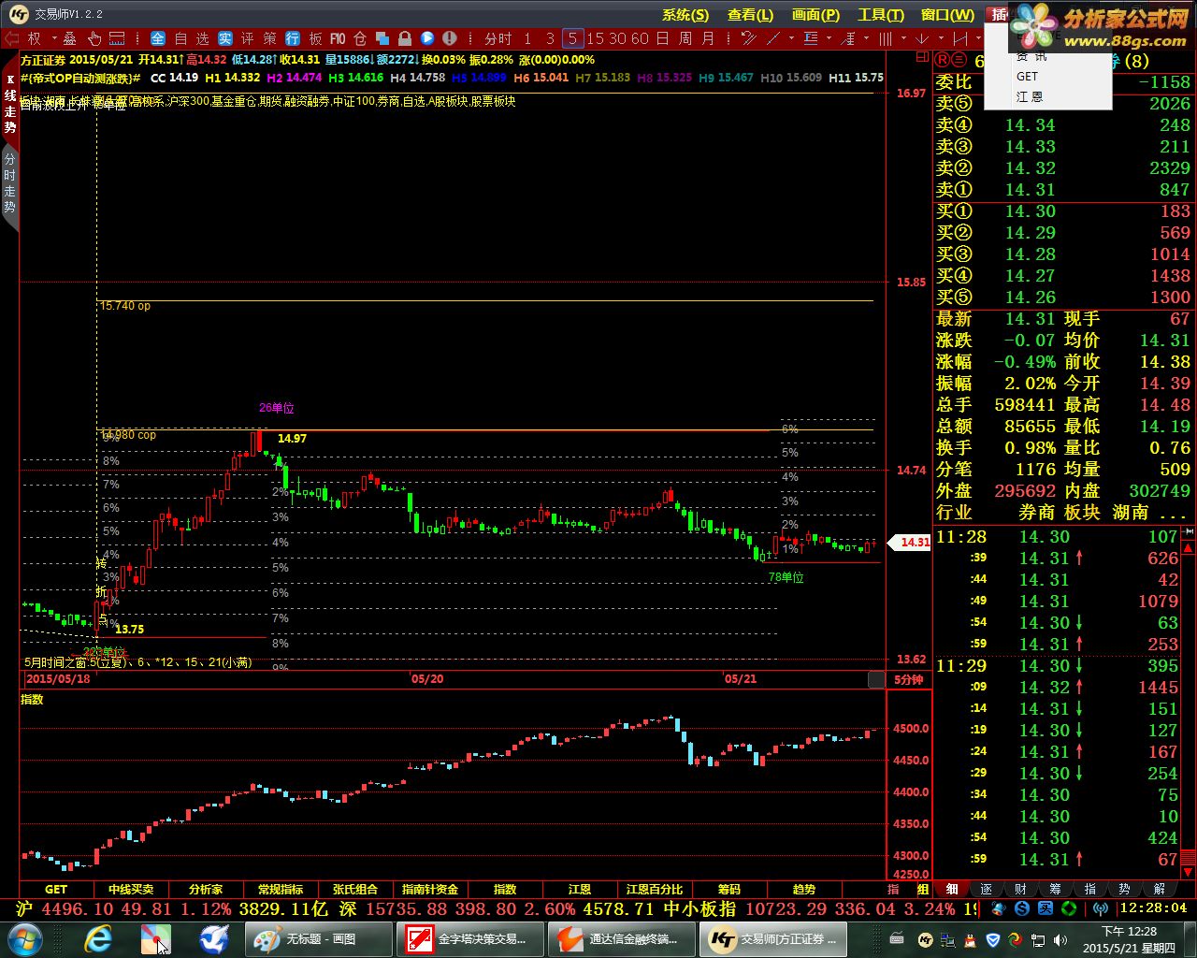Switch to 分时 (intraday) period
1197x958 pixels.
coord(498,38)
